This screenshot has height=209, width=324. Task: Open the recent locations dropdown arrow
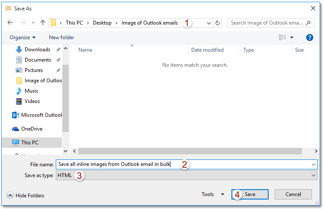point(33,23)
